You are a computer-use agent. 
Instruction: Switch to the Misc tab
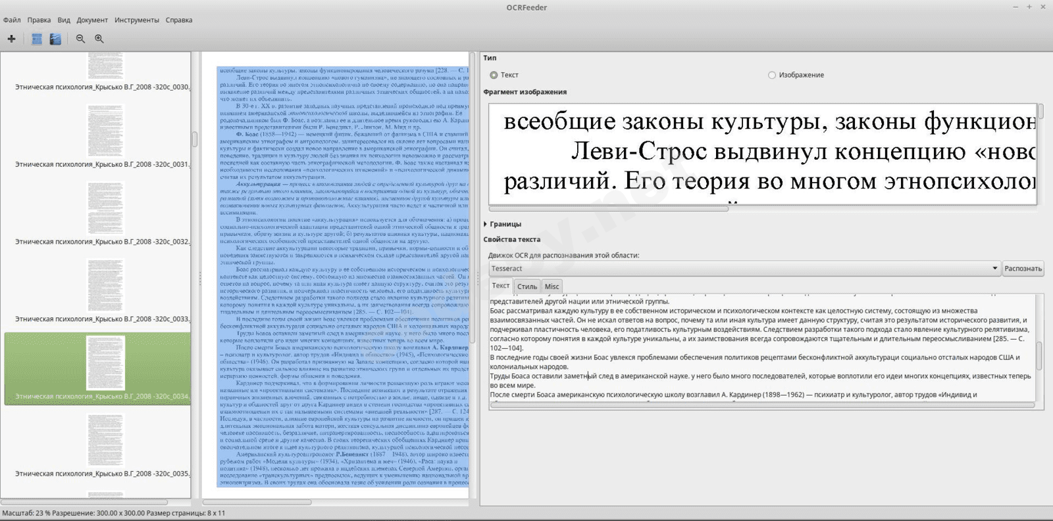[x=552, y=286]
